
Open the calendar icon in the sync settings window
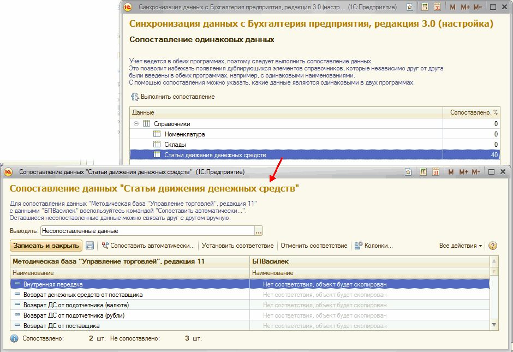click(x=438, y=7)
